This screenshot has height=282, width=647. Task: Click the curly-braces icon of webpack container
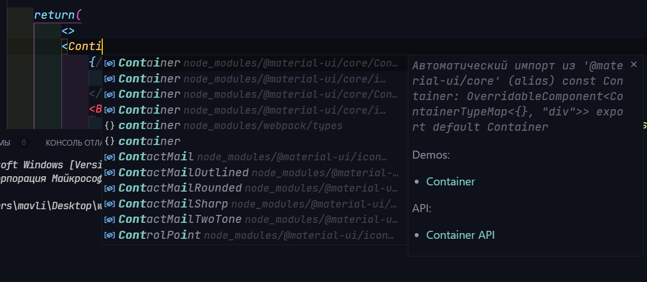click(109, 126)
